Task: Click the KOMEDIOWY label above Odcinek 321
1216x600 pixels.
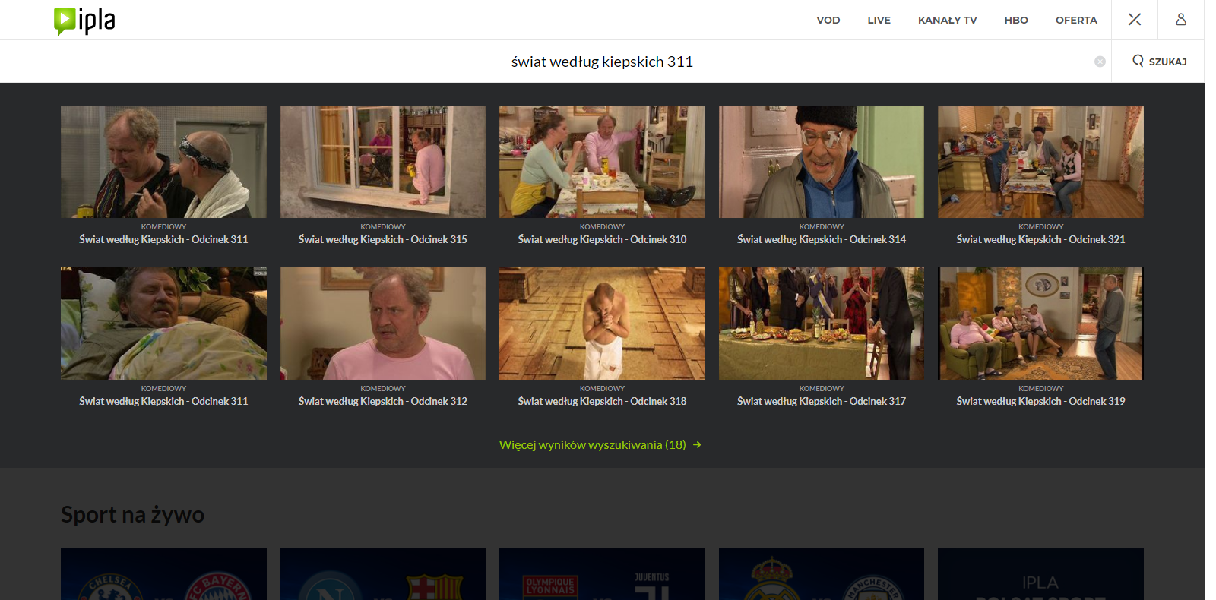Action: (1040, 226)
